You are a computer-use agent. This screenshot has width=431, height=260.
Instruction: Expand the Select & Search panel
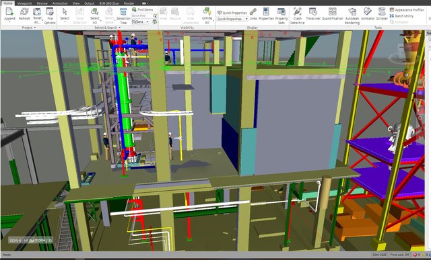point(108,28)
